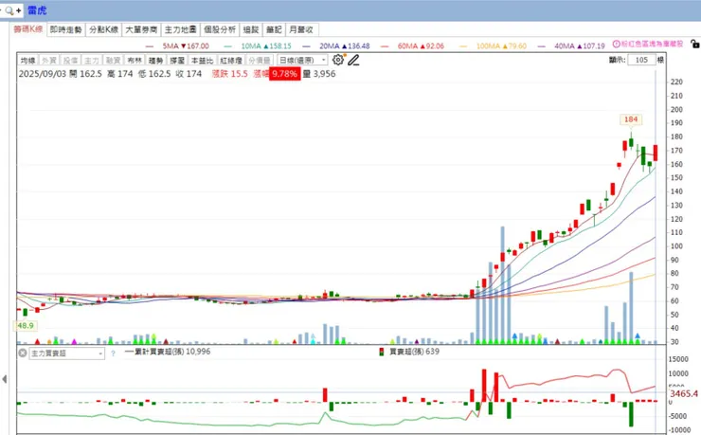The height and width of the screenshot is (435, 701).
Task: Click the pink info circle icon
Action: click(616, 44)
